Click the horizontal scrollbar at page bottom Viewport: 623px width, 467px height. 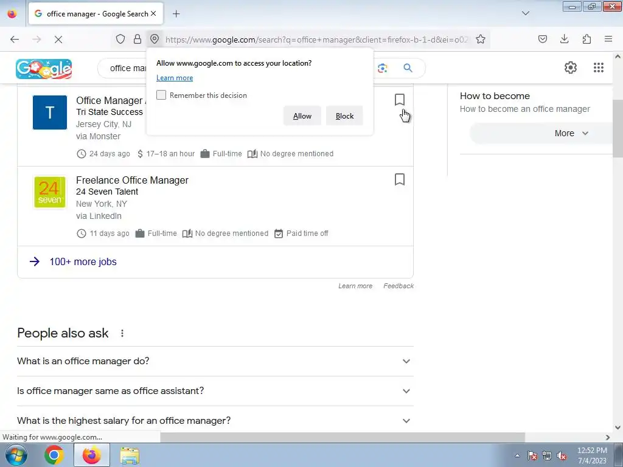pos(343,437)
